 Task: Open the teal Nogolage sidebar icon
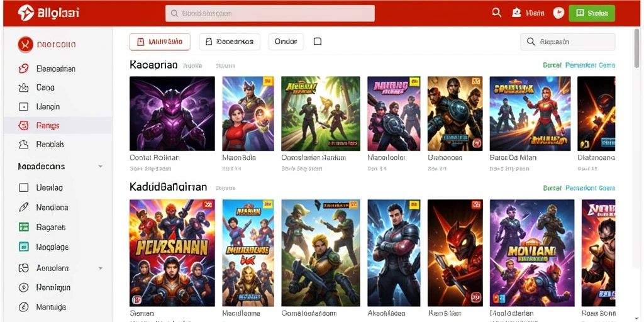[x=24, y=247]
